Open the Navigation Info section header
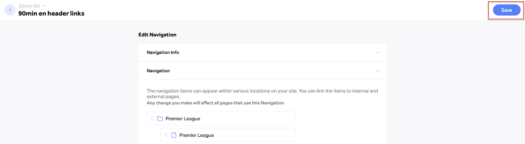 [x=262, y=53]
